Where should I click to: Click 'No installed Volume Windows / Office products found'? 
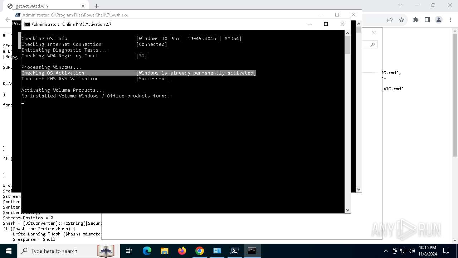pos(96,96)
